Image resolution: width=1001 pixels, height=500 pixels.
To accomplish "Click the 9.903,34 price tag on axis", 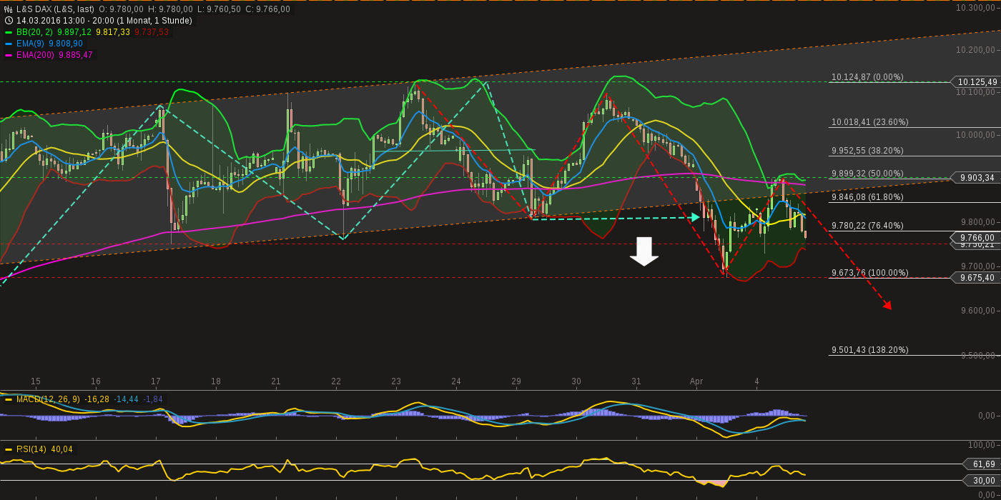I will click(974, 178).
